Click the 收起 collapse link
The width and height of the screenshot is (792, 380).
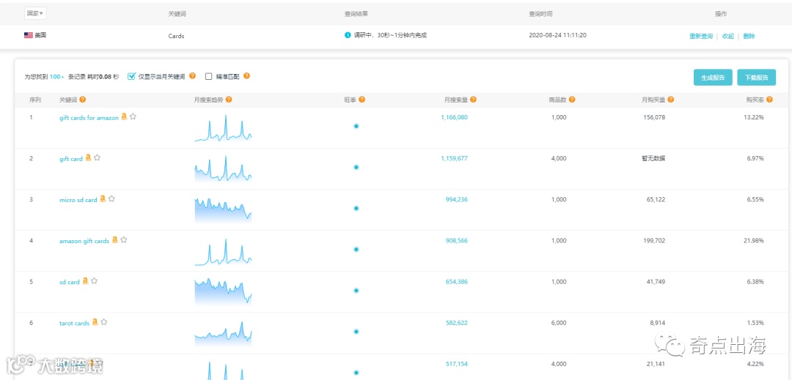coord(728,37)
